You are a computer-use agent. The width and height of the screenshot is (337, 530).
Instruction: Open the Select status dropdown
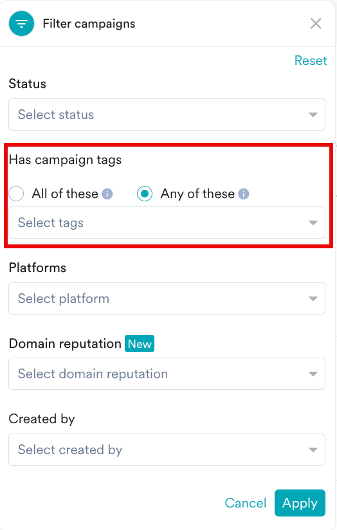(x=167, y=114)
